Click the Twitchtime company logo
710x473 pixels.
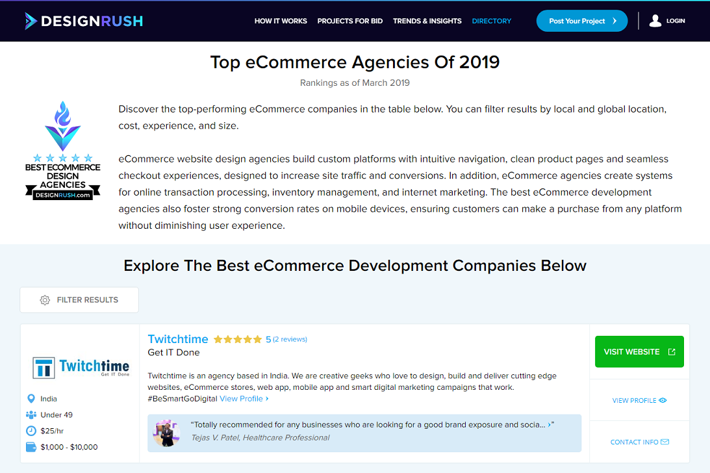(81, 367)
